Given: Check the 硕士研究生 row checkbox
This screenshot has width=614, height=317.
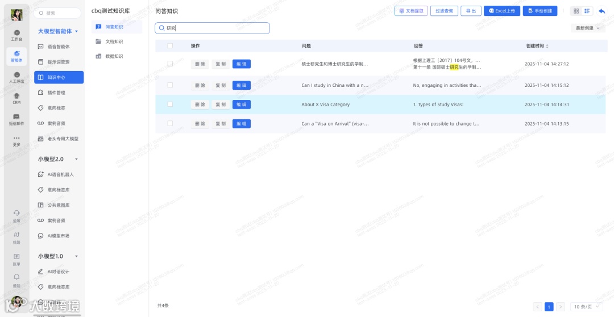Looking at the screenshot, I should pos(170,64).
